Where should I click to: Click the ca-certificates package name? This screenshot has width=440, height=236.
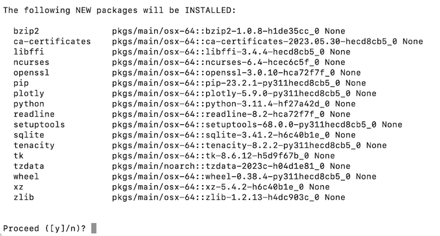[52, 41]
